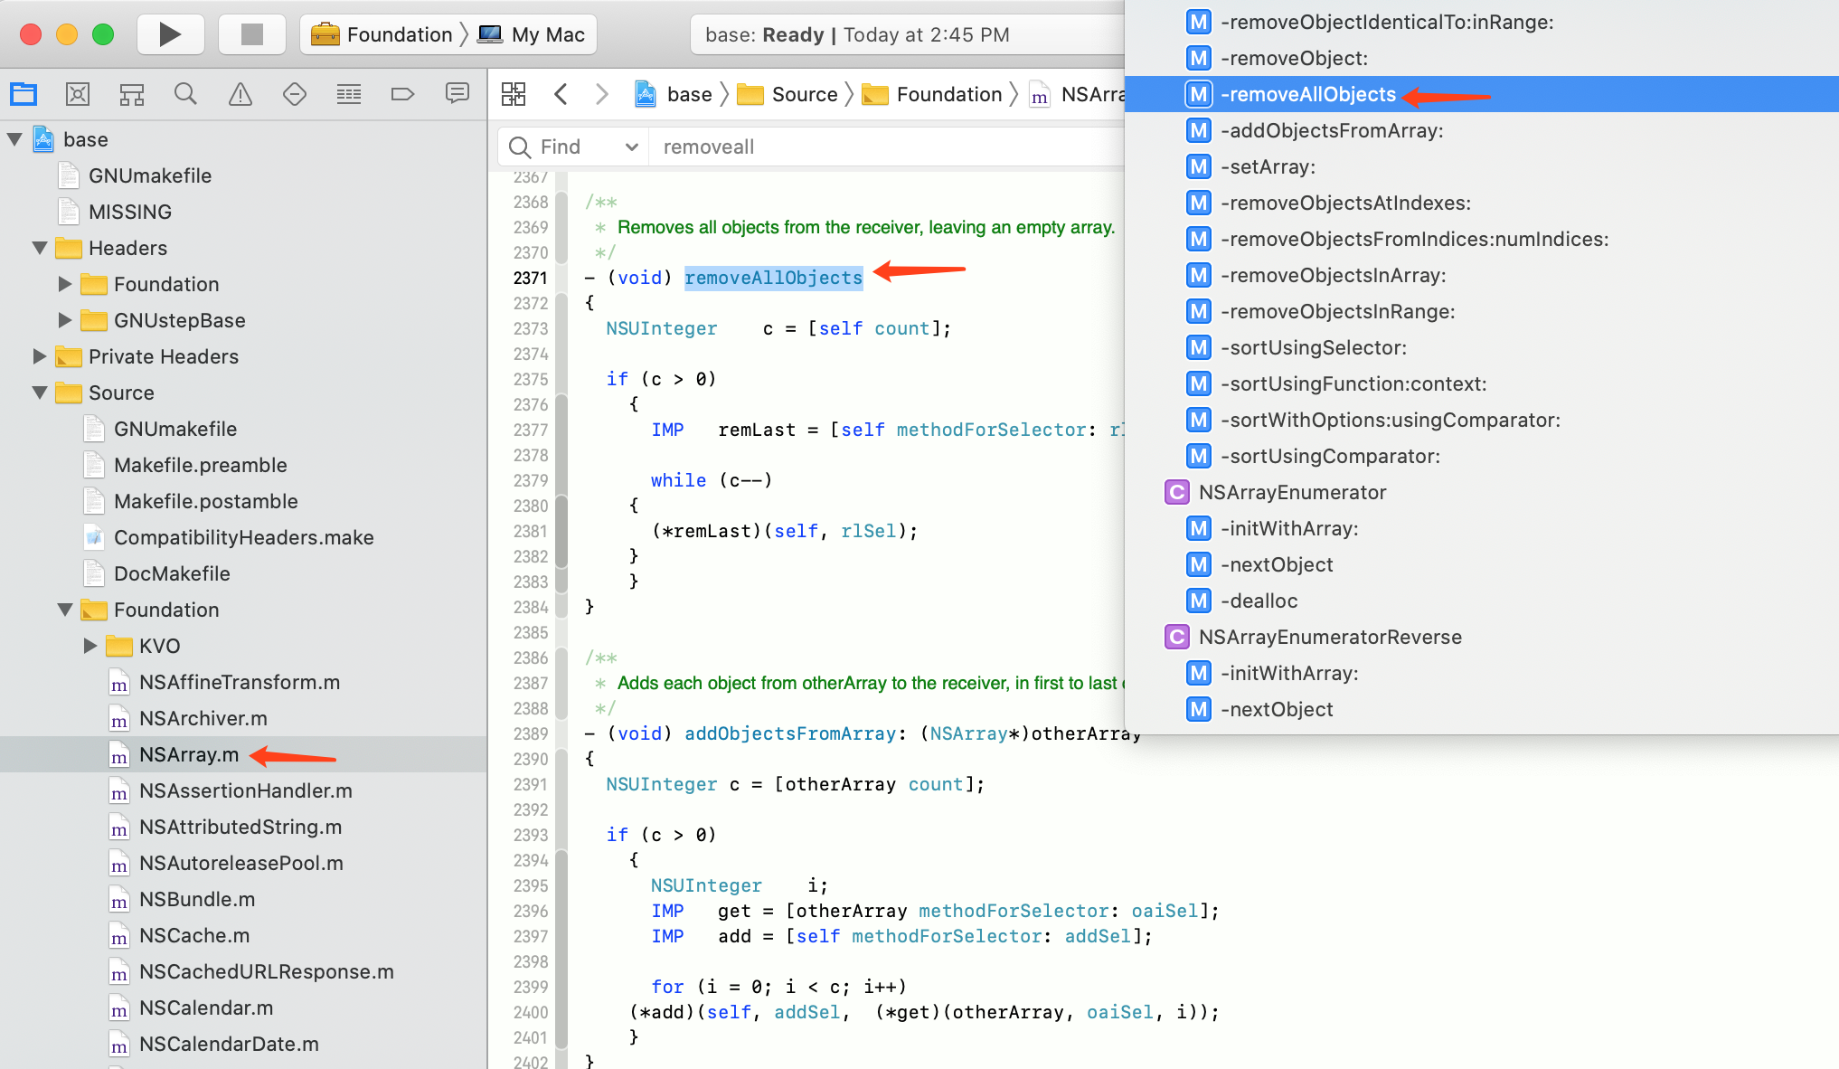This screenshot has width=1839, height=1069.
Task: Open the Foundation scheme selector
Action: tap(382, 34)
